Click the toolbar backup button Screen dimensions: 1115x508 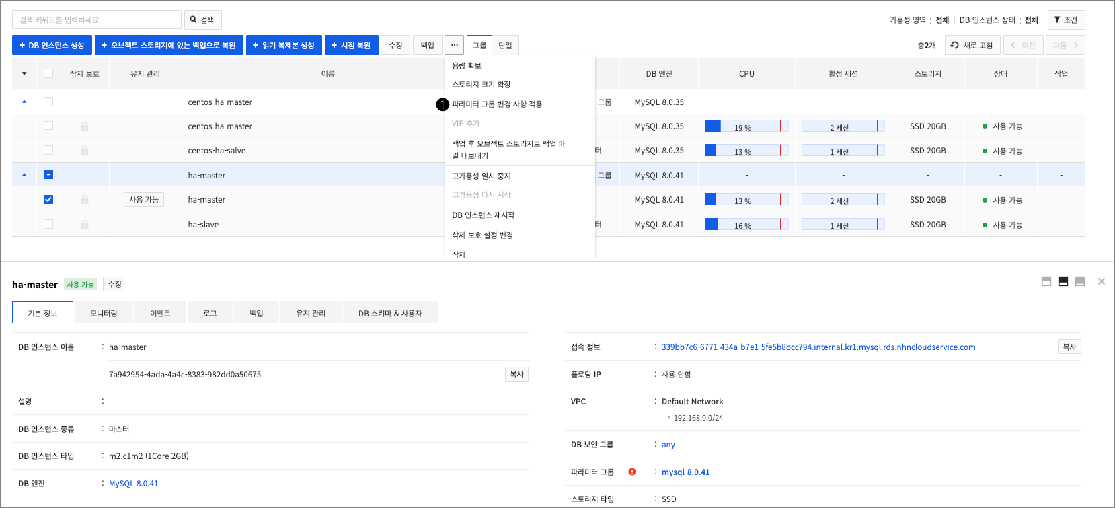(x=428, y=45)
